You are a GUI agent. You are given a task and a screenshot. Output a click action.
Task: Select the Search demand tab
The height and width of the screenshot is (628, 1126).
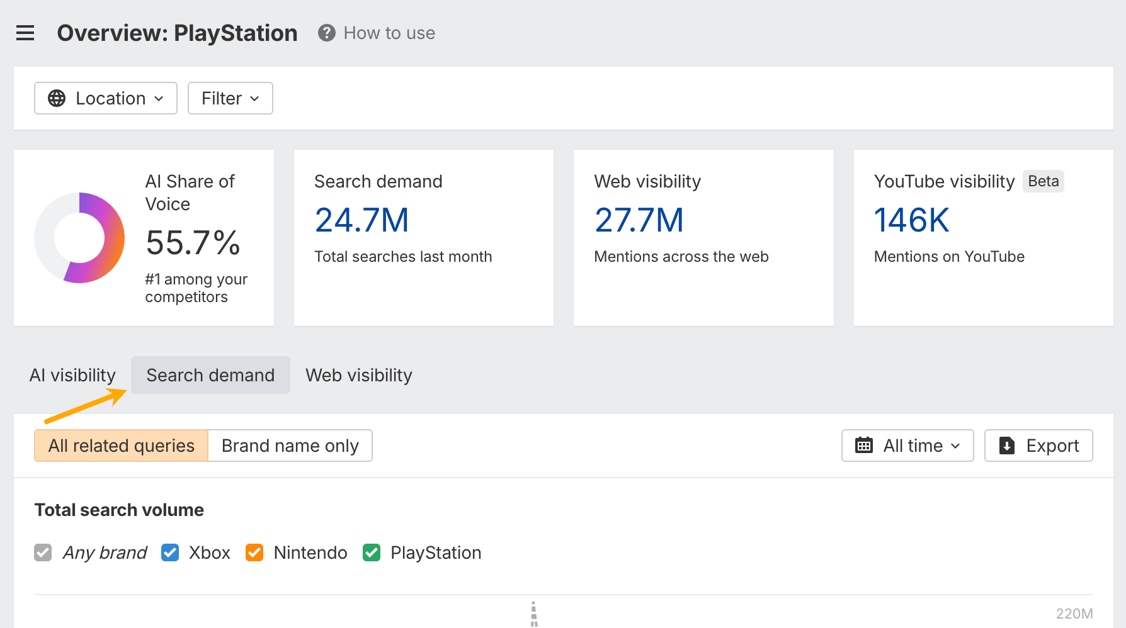(210, 375)
